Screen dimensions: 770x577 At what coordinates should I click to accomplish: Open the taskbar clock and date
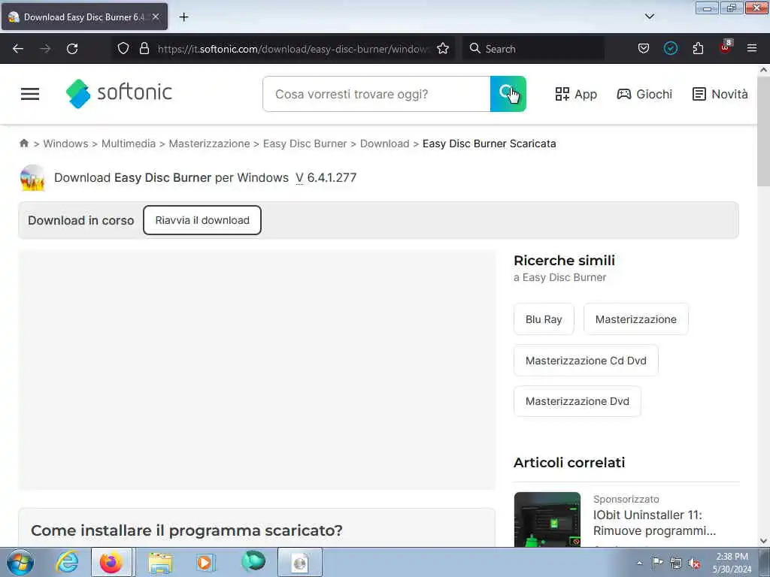click(732, 563)
